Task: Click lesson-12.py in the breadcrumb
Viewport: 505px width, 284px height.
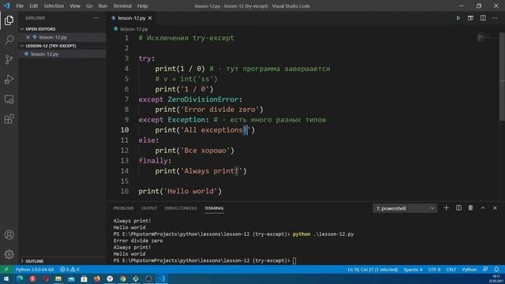Action: pos(133,29)
